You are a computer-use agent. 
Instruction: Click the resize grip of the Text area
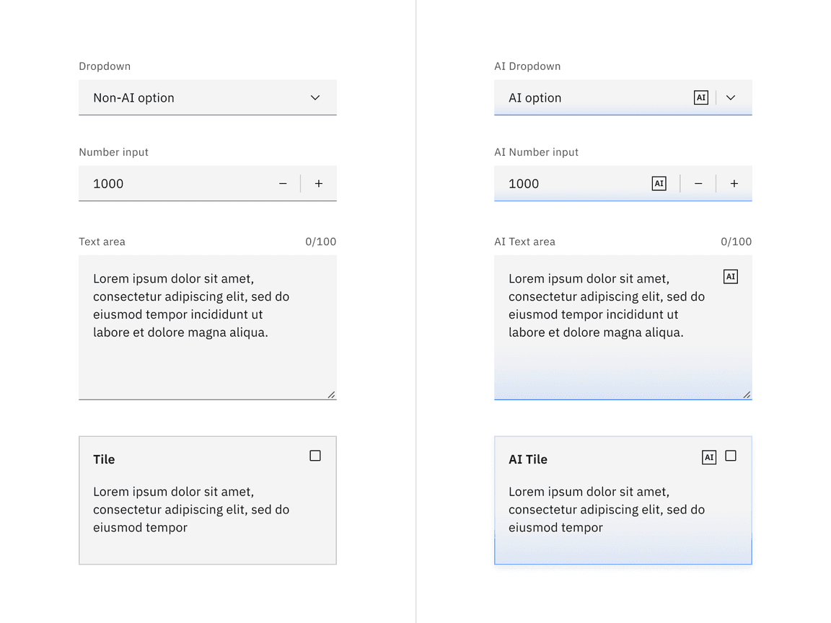[x=332, y=394]
